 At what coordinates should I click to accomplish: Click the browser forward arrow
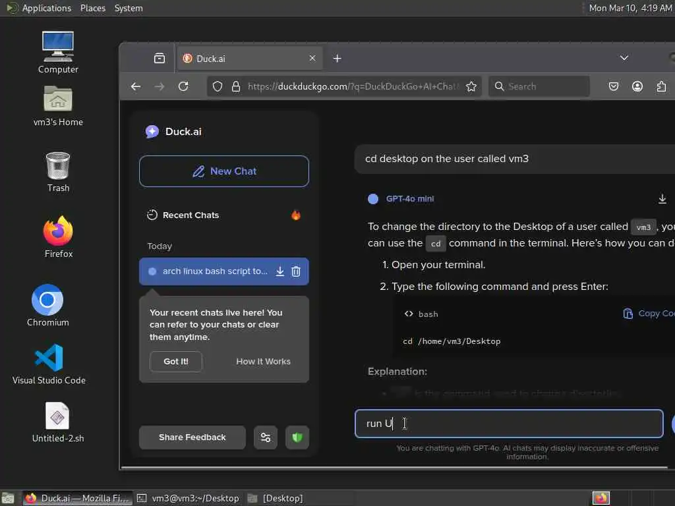[160, 86]
